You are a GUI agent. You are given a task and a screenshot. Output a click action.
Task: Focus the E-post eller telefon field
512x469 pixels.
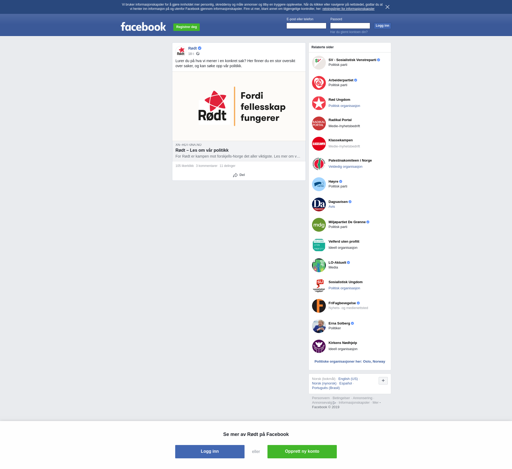(x=306, y=26)
